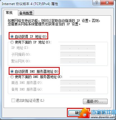Viewport: 116px width, 120px height.
Task: Open the 备用配置 tab
Action: [26, 13]
